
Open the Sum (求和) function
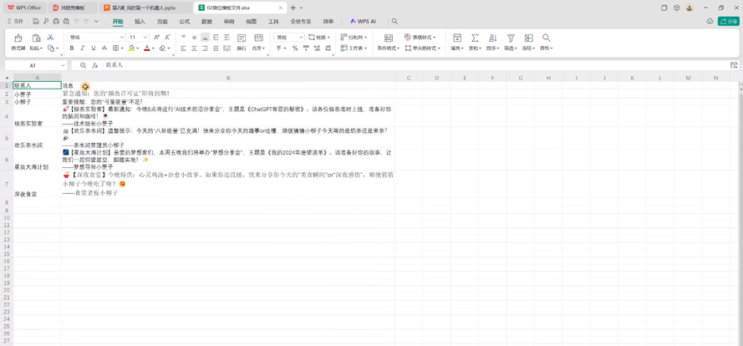pos(475,38)
